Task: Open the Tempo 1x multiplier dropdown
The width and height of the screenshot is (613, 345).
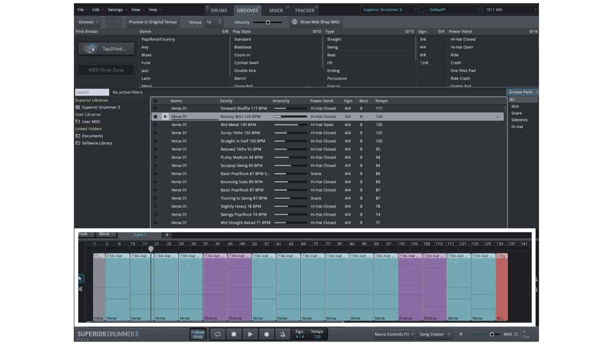Action: [x=213, y=22]
